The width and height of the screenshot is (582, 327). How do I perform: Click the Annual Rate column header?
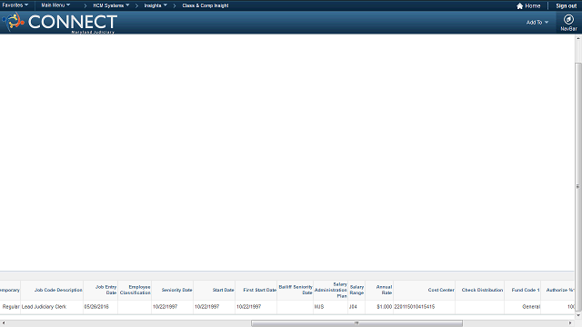pos(384,290)
